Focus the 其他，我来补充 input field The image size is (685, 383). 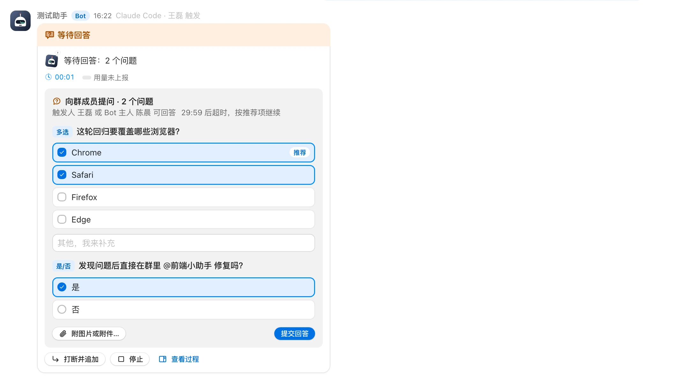tap(184, 243)
